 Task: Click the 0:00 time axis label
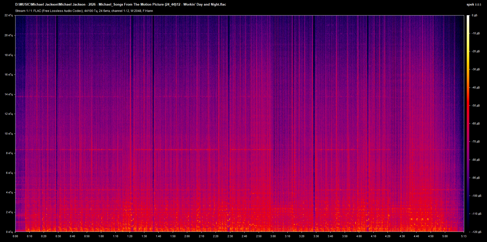[x=15, y=236]
